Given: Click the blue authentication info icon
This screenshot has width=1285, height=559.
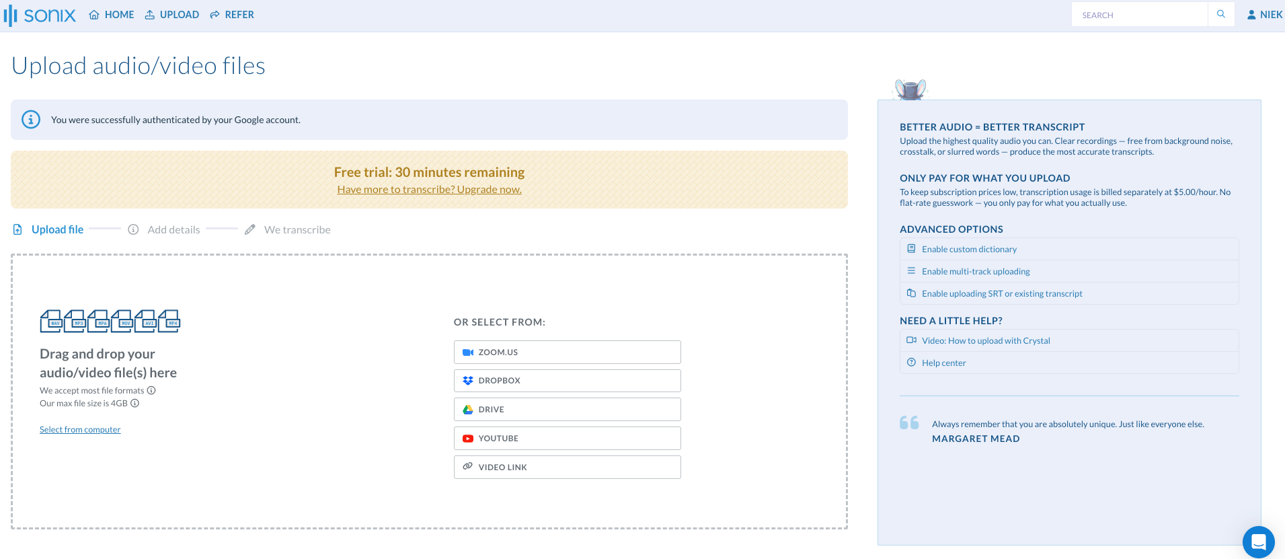Looking at the screenshot, I should (x=31, y=120).
